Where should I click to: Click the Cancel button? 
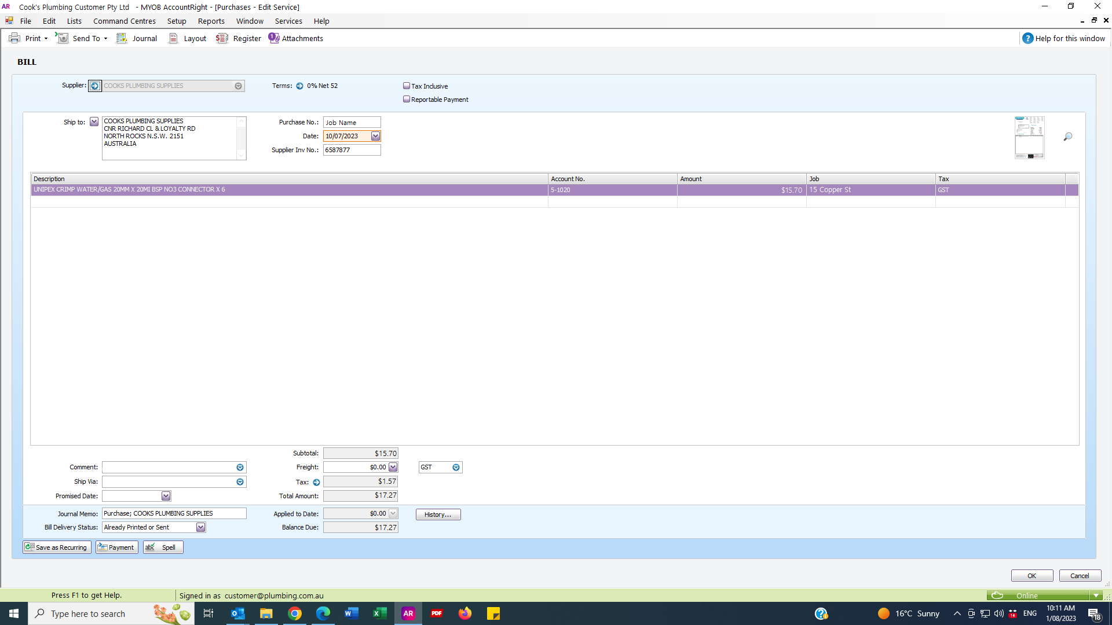tap(1080, 576)
